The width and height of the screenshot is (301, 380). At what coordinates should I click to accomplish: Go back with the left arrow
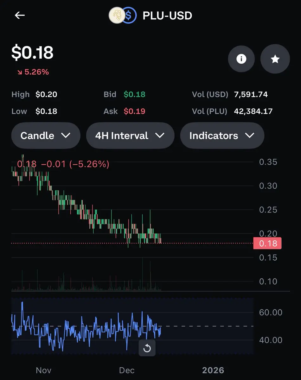(20, 15)
